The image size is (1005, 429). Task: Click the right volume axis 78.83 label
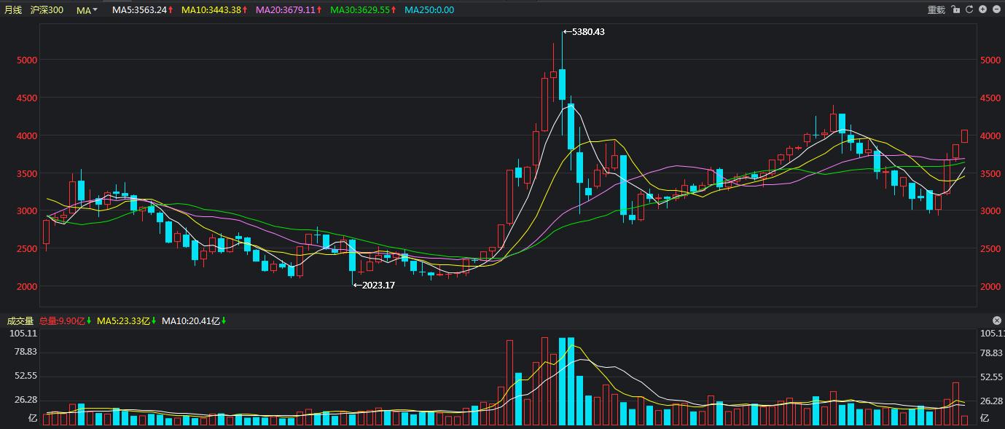click(x=991, y=353)
